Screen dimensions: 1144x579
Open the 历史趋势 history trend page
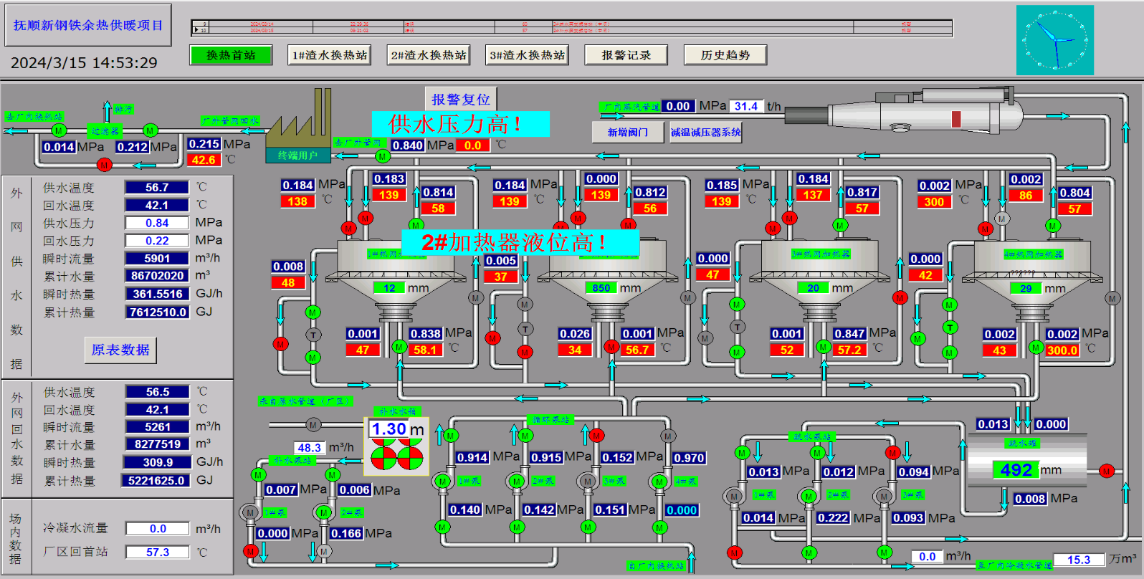pos(725,55)
